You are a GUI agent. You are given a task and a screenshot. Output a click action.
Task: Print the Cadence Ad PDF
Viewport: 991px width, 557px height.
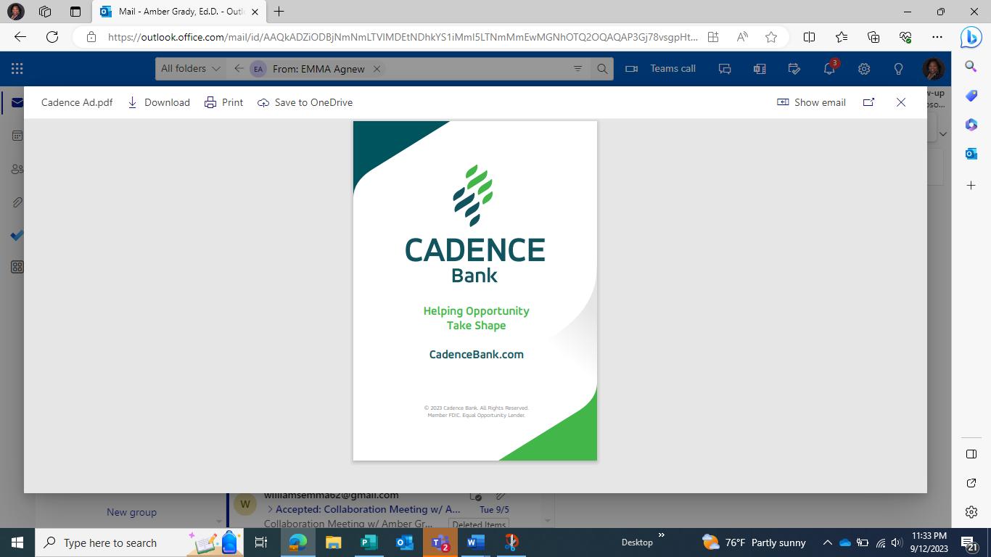click(x=223, y=102)
